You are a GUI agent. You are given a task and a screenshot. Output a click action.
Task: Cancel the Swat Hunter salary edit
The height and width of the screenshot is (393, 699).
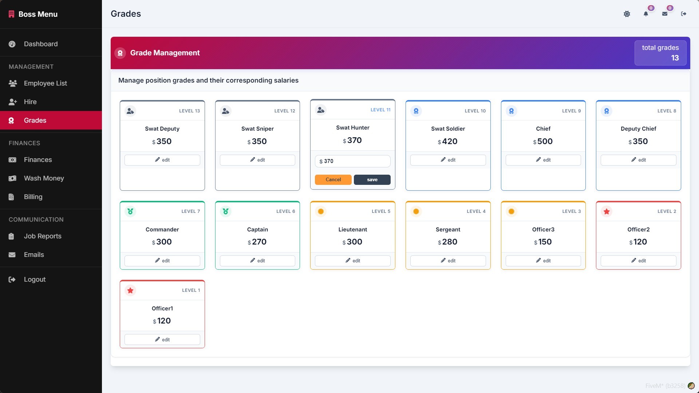click(333, 180)
